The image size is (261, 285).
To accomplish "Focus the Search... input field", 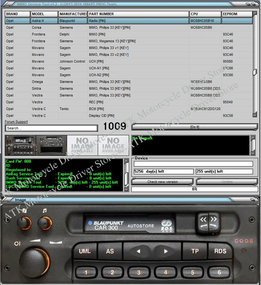I will pyautogui.click(x=51, y=128).
